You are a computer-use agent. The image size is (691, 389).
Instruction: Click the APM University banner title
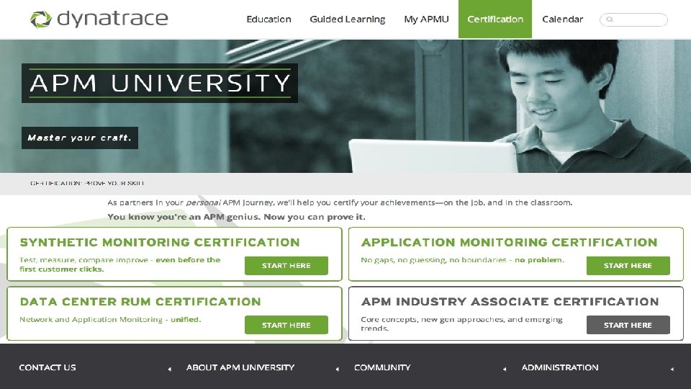[x=160, y=83]
